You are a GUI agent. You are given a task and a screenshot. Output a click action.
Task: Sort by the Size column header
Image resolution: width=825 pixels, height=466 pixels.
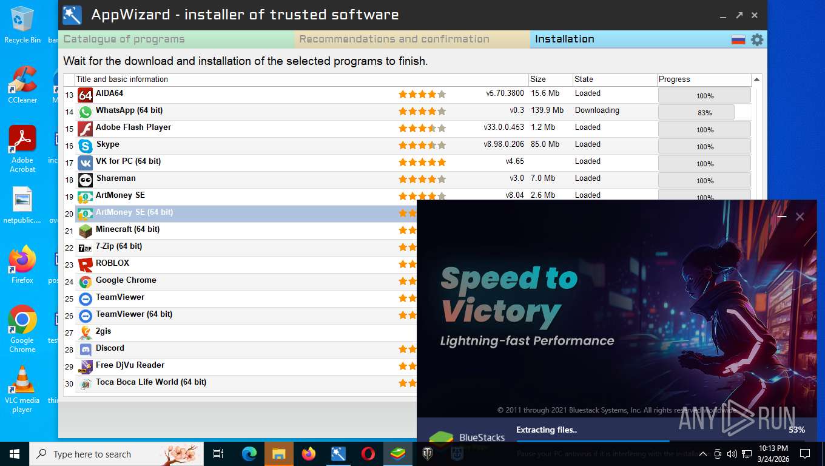(550, 79)
